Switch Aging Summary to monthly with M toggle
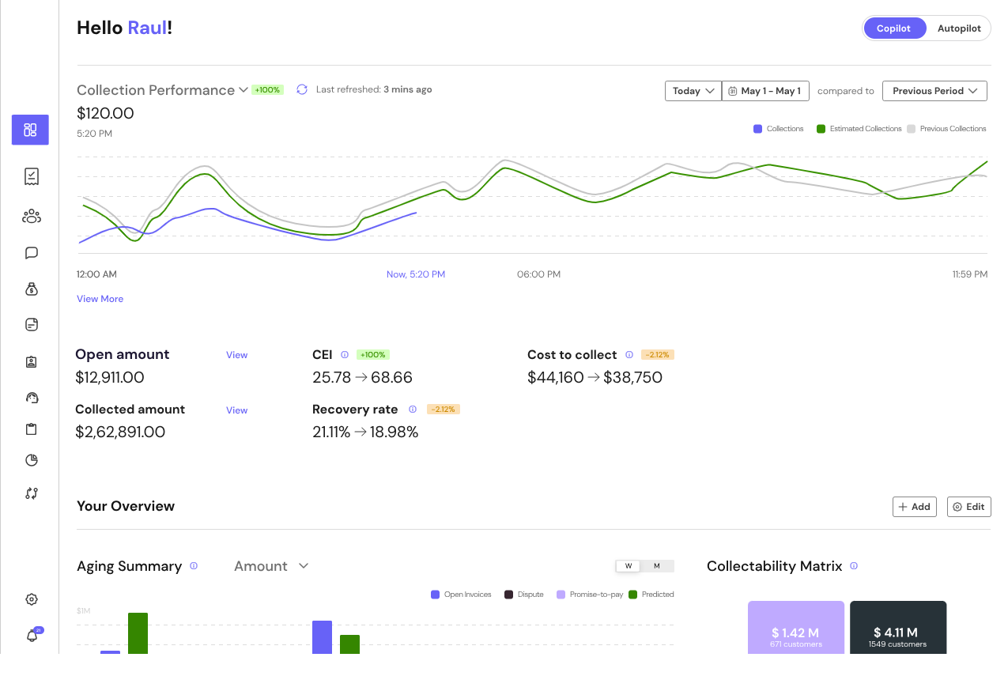 [x=659, y=565]
